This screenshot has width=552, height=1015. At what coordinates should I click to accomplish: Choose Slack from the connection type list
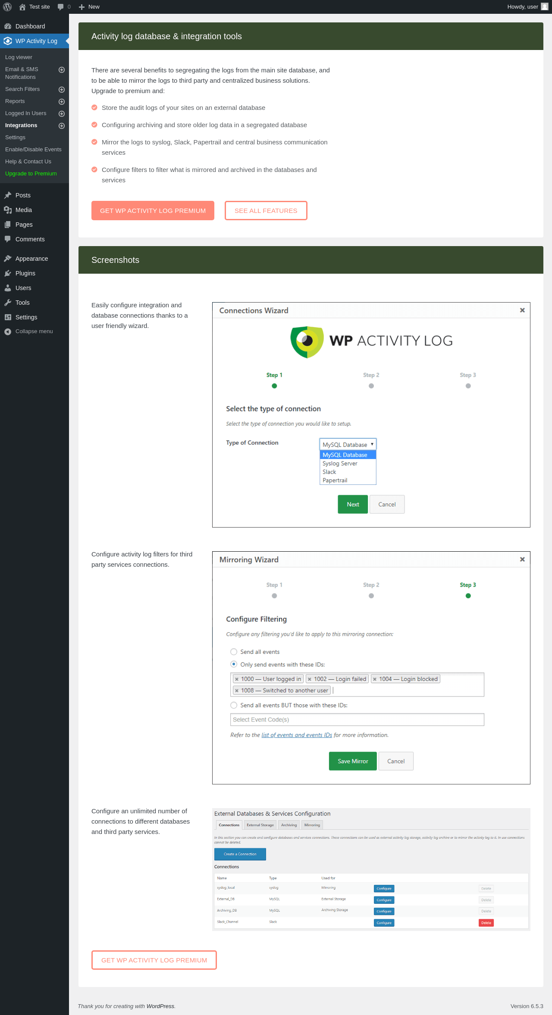(348, 472)
